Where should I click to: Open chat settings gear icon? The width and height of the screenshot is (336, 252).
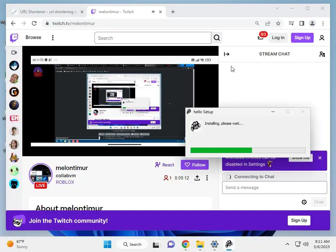[304, 202]
